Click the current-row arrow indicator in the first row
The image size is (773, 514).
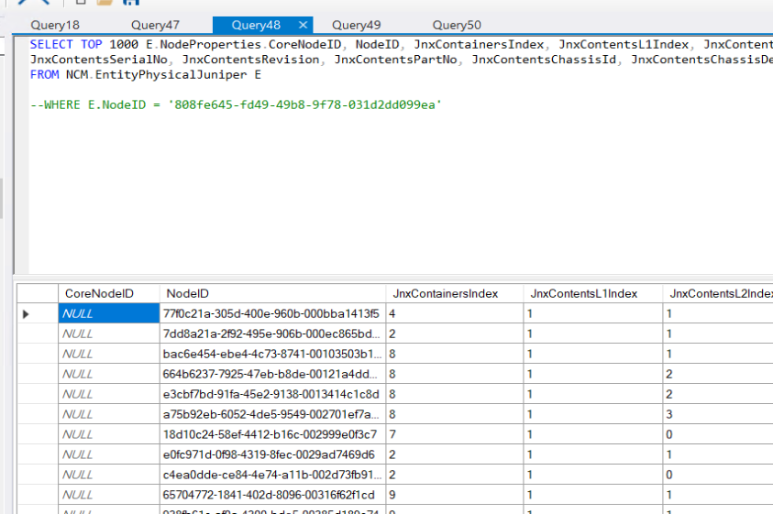coord(26,314)
